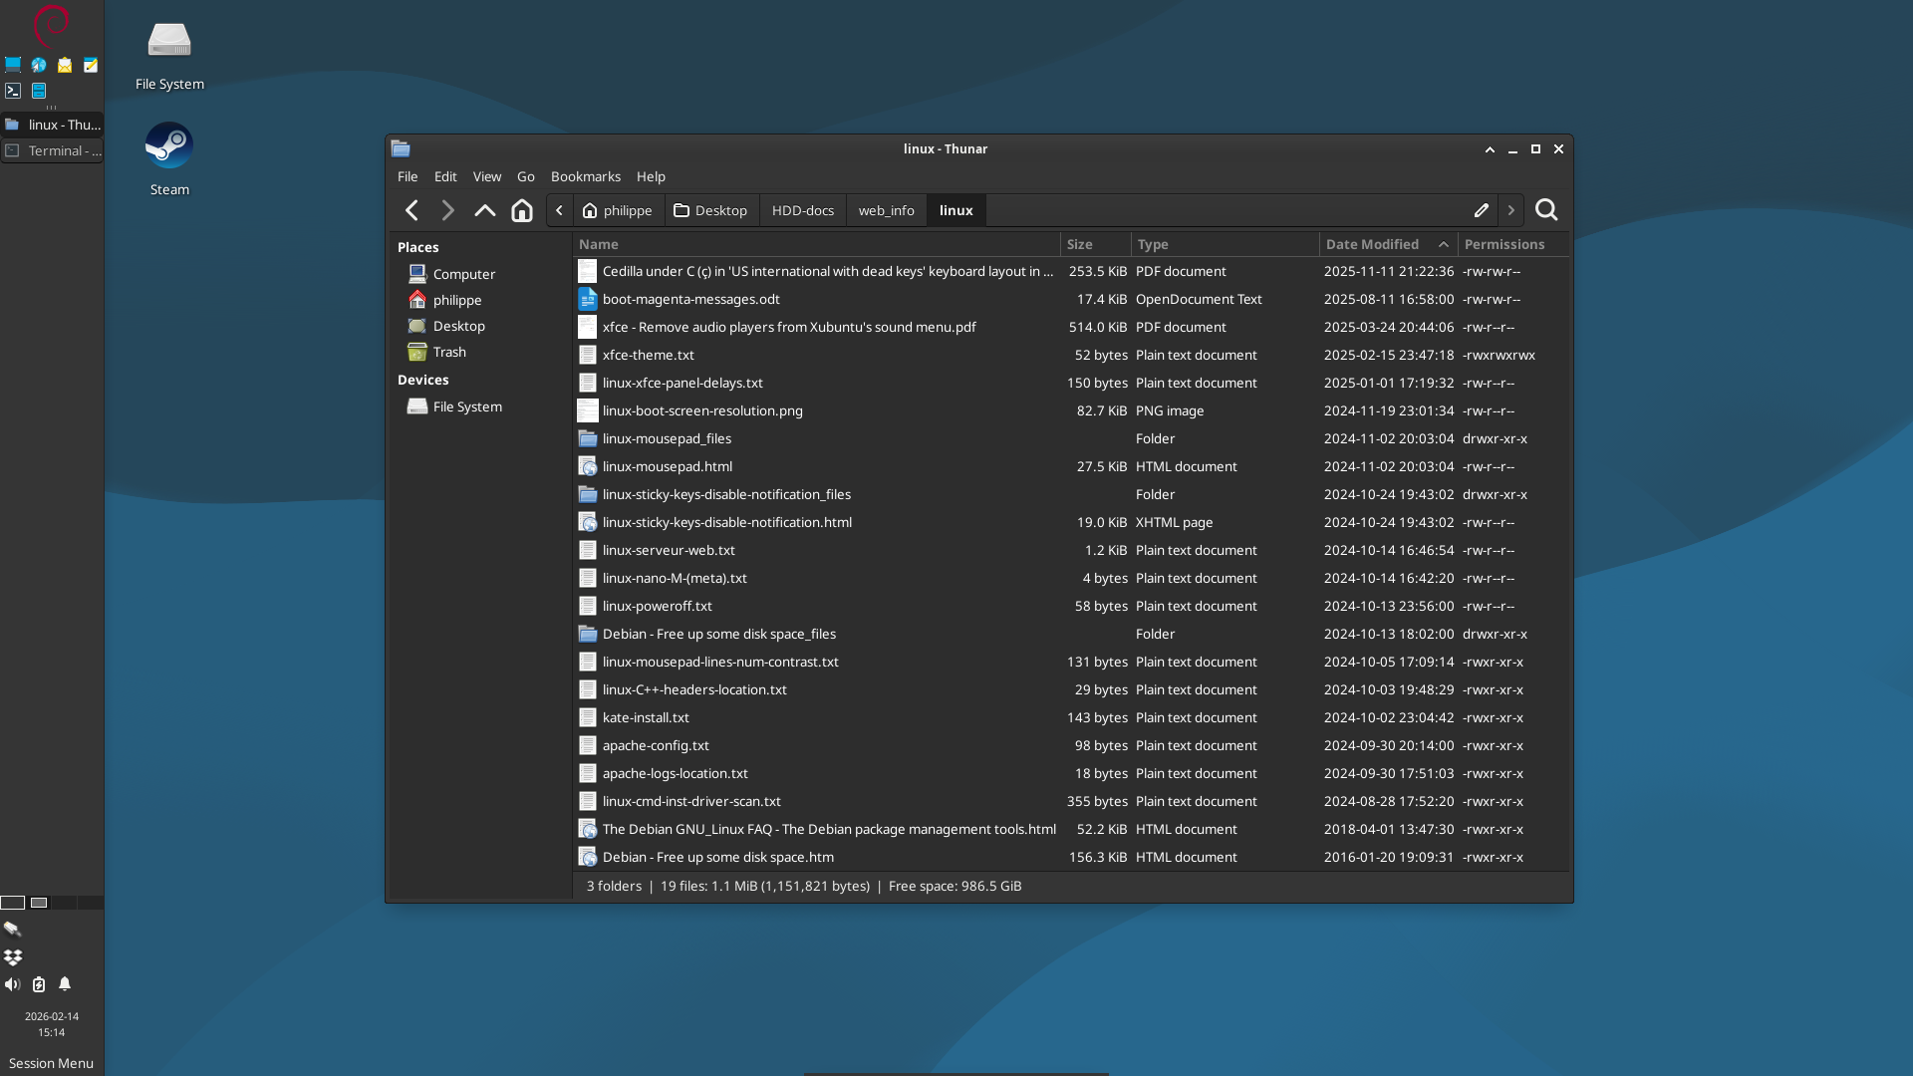The width and height of the screenshot is (1913, 1076).
Task: Toggle Date Modified sort order arrow
Action: click(x=1443, y=244)
